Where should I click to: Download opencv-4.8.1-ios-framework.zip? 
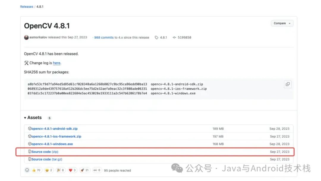(x=56, y=137)
